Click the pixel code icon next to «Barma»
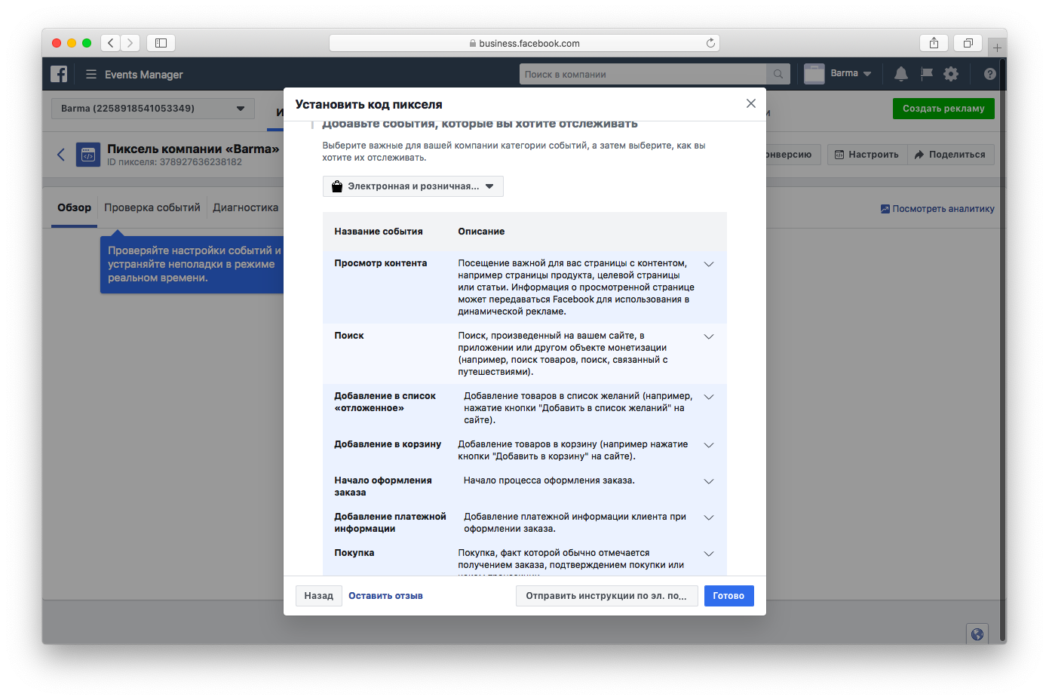The width and height of the screenshot is (1049, 700). [x=88, y=155]
